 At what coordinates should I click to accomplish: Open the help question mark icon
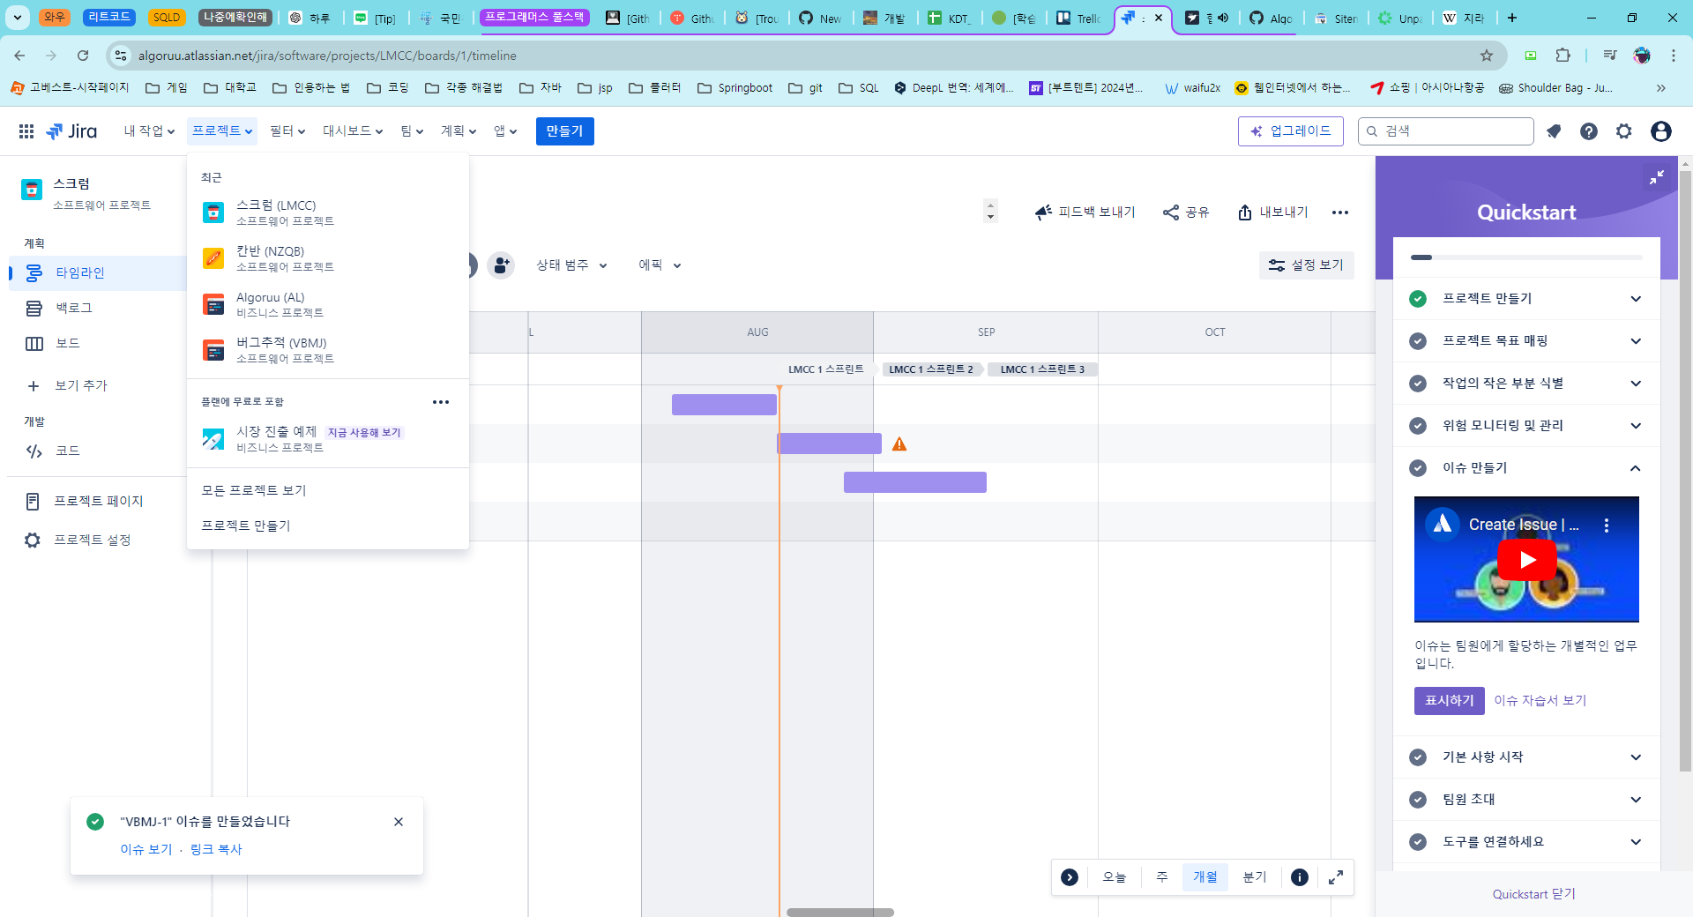click(1589, 131)
